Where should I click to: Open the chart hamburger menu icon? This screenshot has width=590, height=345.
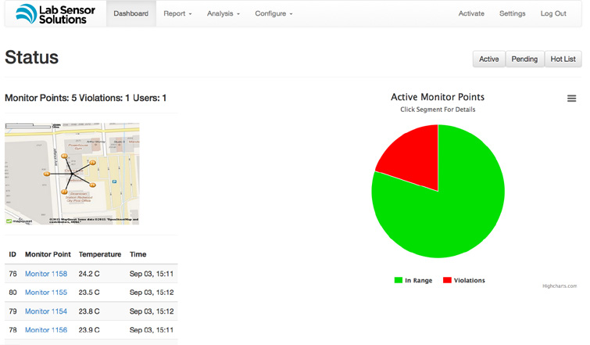[x=571, y=99]
